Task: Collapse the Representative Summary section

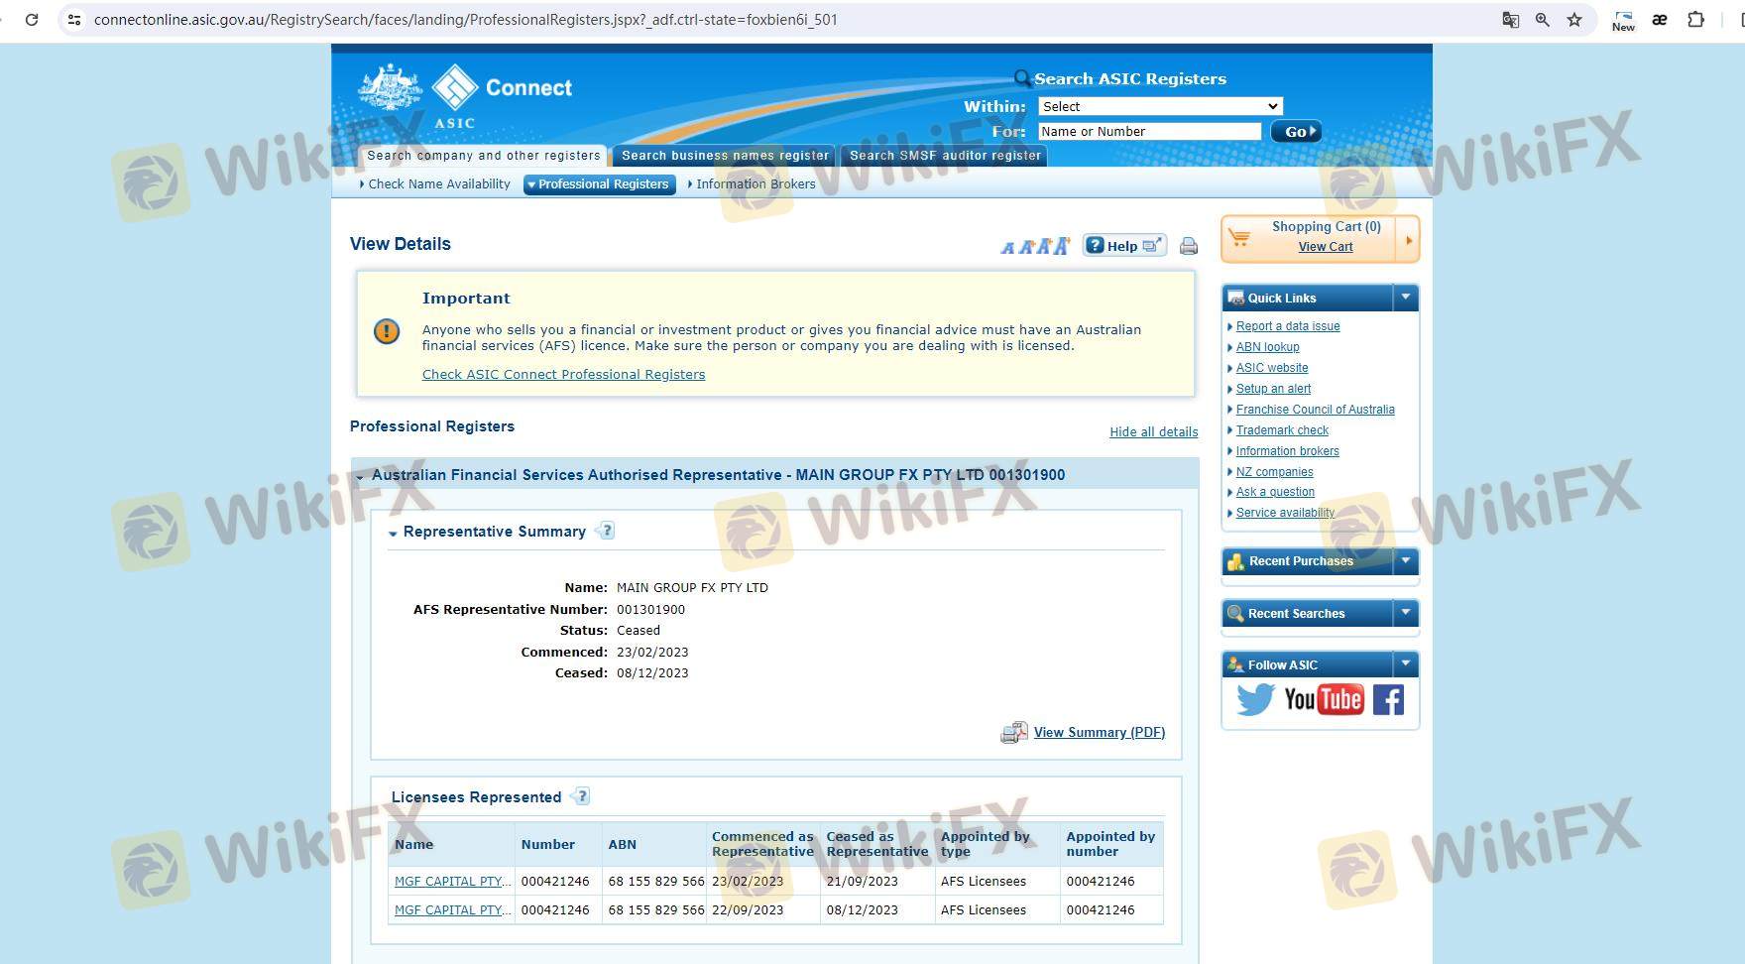Action: (394, 533)
